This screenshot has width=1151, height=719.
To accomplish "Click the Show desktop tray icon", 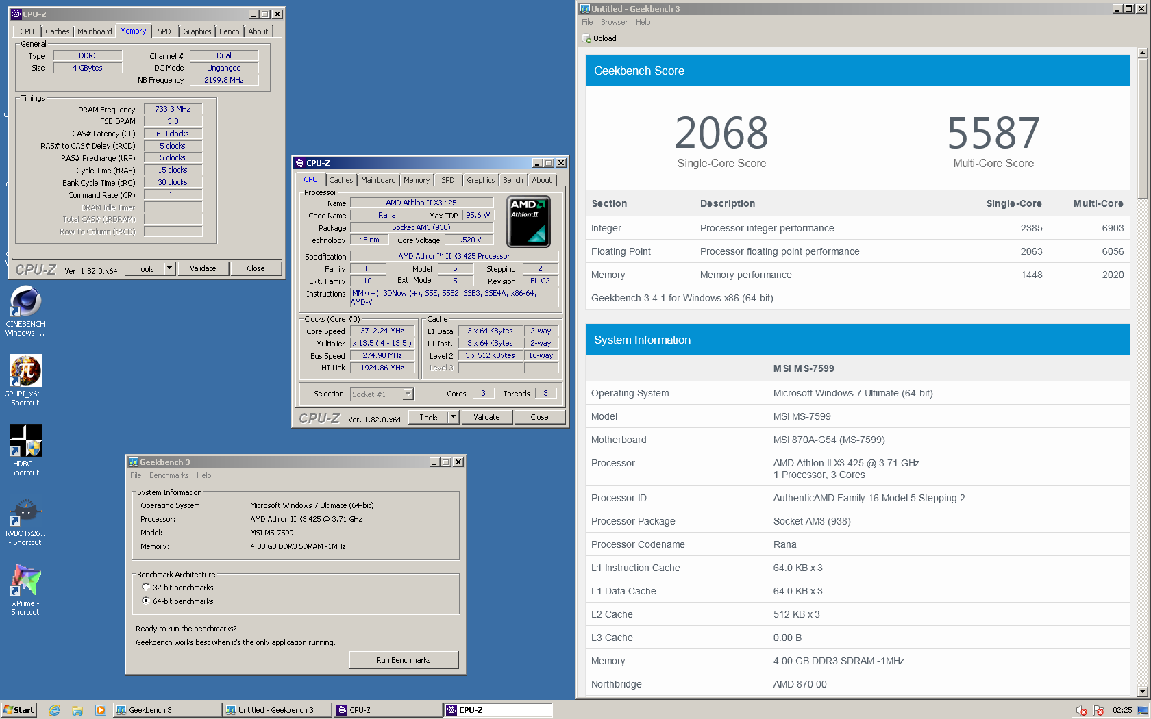I will (x=1143, y=710).
